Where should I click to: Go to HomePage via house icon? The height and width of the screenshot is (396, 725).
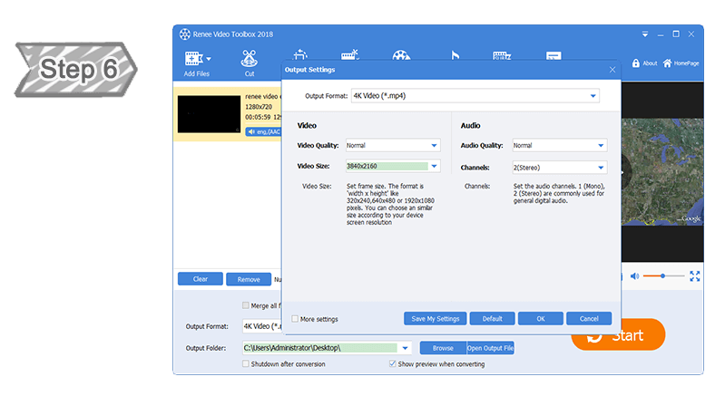point(668,63)
